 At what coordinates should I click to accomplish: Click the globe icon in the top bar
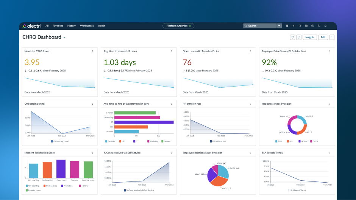287,26
